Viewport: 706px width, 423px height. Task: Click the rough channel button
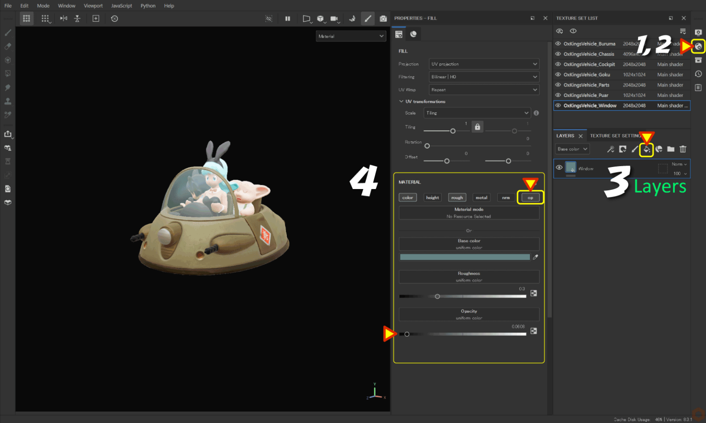[x=457, y=197]
